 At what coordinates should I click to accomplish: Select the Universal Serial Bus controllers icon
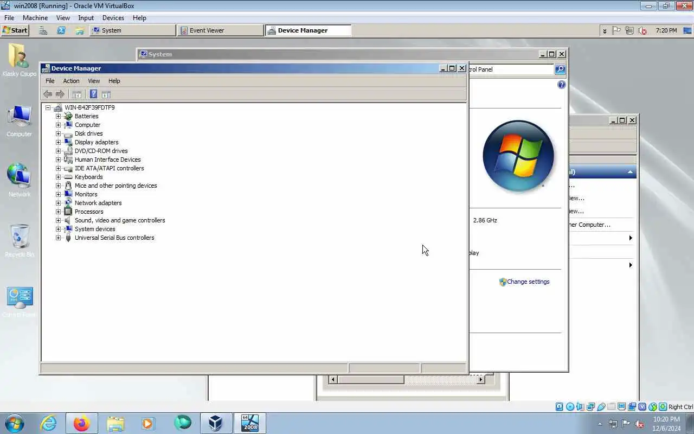point(68,238)
